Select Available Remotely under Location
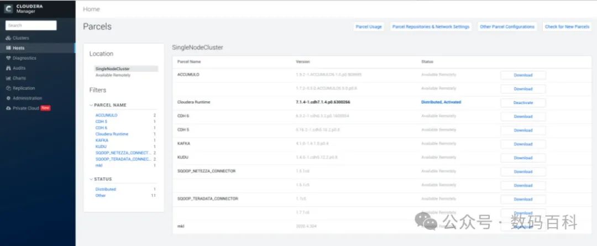Image resolution: width=597 pixels, height=246 pixels. point(113,75)
